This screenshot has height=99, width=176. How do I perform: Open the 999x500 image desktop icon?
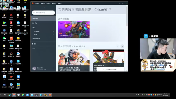coord(4,86)
